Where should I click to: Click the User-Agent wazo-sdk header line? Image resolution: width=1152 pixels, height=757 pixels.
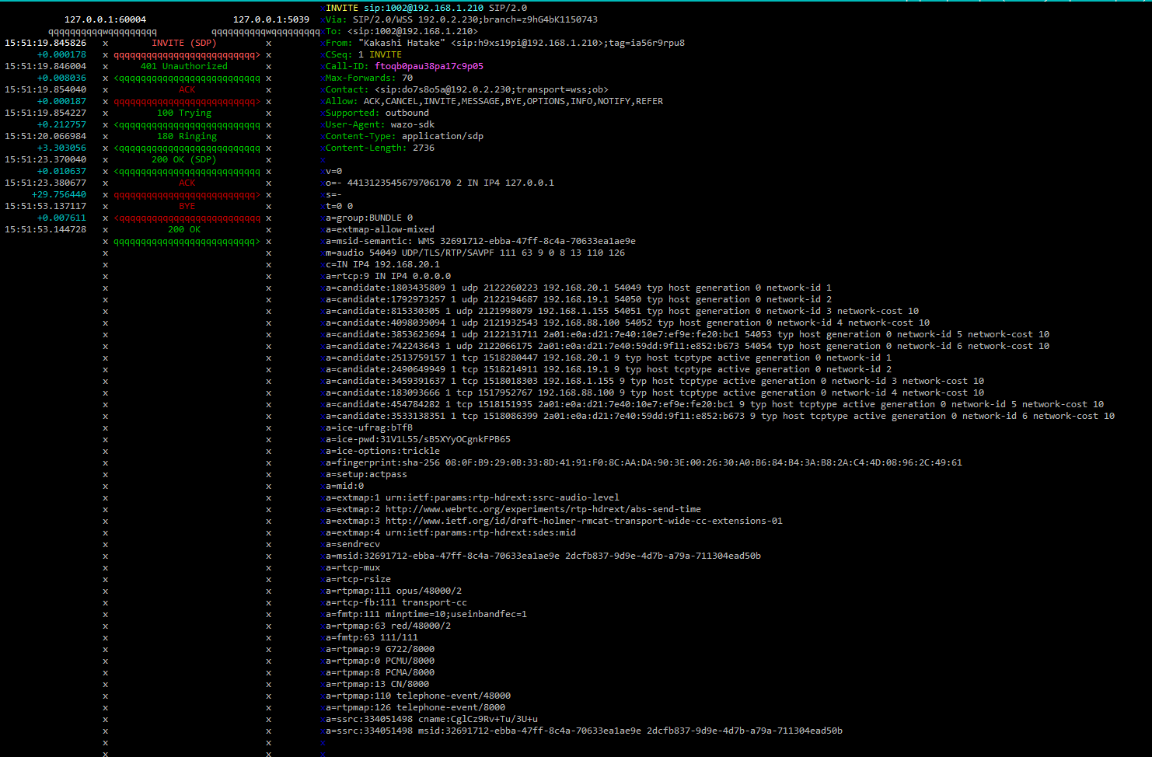click(379, 125)
